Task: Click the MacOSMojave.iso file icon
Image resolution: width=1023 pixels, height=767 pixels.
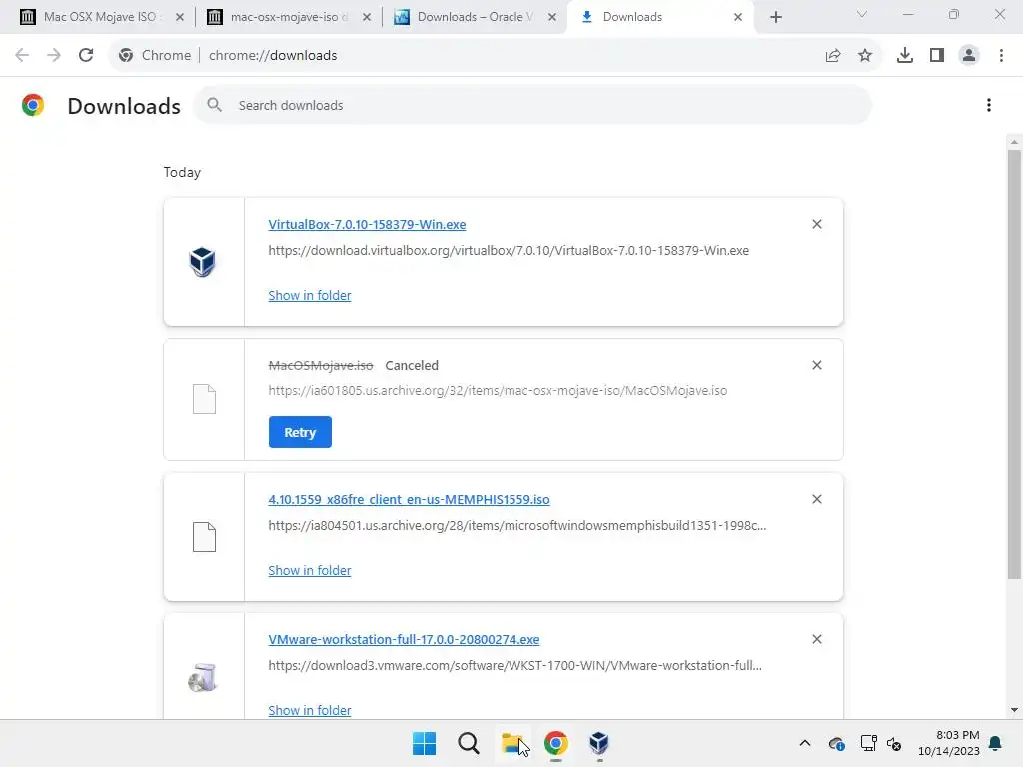Action: click(204, 399)
